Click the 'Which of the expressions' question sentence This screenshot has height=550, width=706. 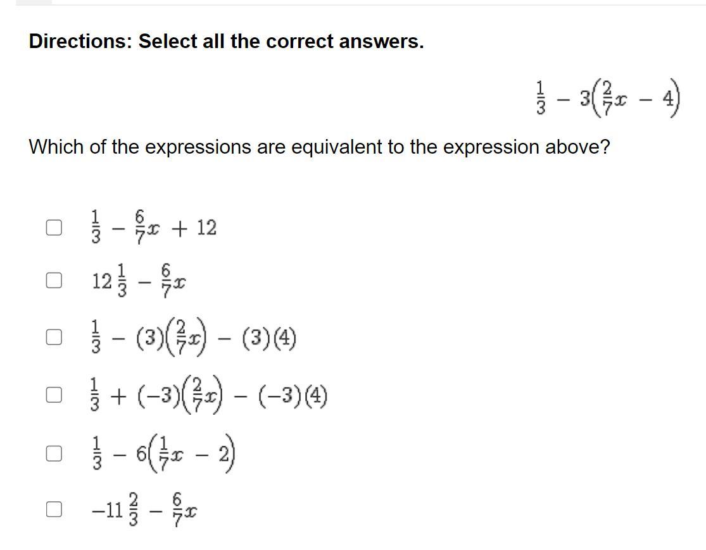pyautogui.click(x=319, y=147)
